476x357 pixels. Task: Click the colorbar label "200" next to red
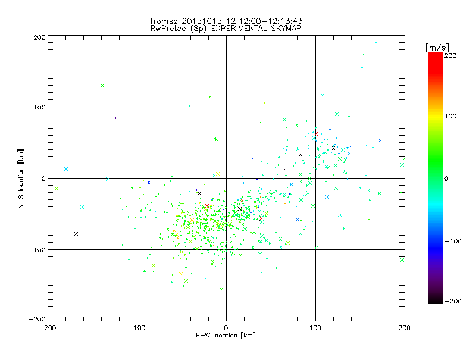pos(450,55)
